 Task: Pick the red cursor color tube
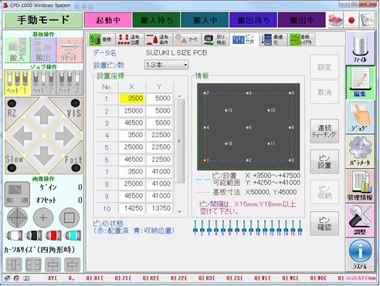[53, 235]
